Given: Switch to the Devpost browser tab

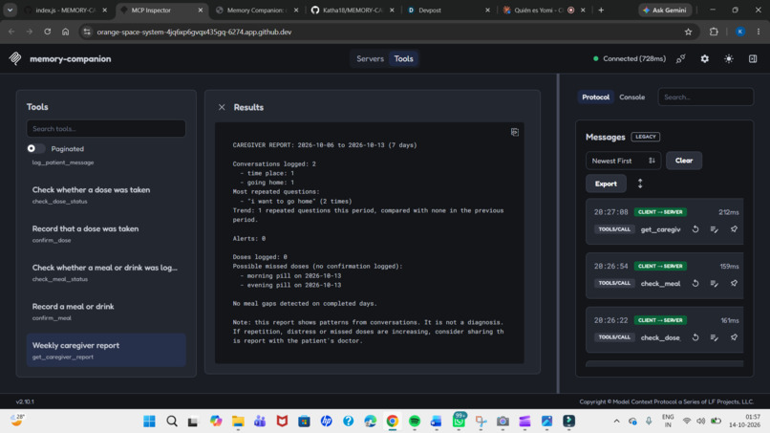Looking at the screenshot, I should pos(448,10).
